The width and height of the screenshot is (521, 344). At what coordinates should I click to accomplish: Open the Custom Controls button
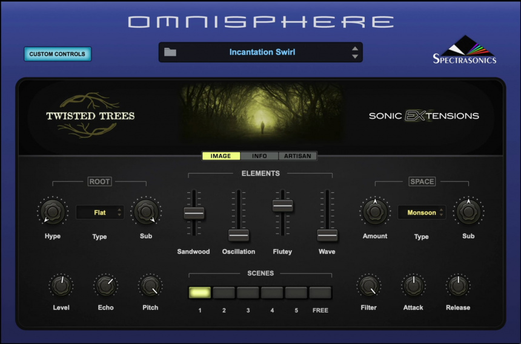pyautogui.click(x=58, y=54)
